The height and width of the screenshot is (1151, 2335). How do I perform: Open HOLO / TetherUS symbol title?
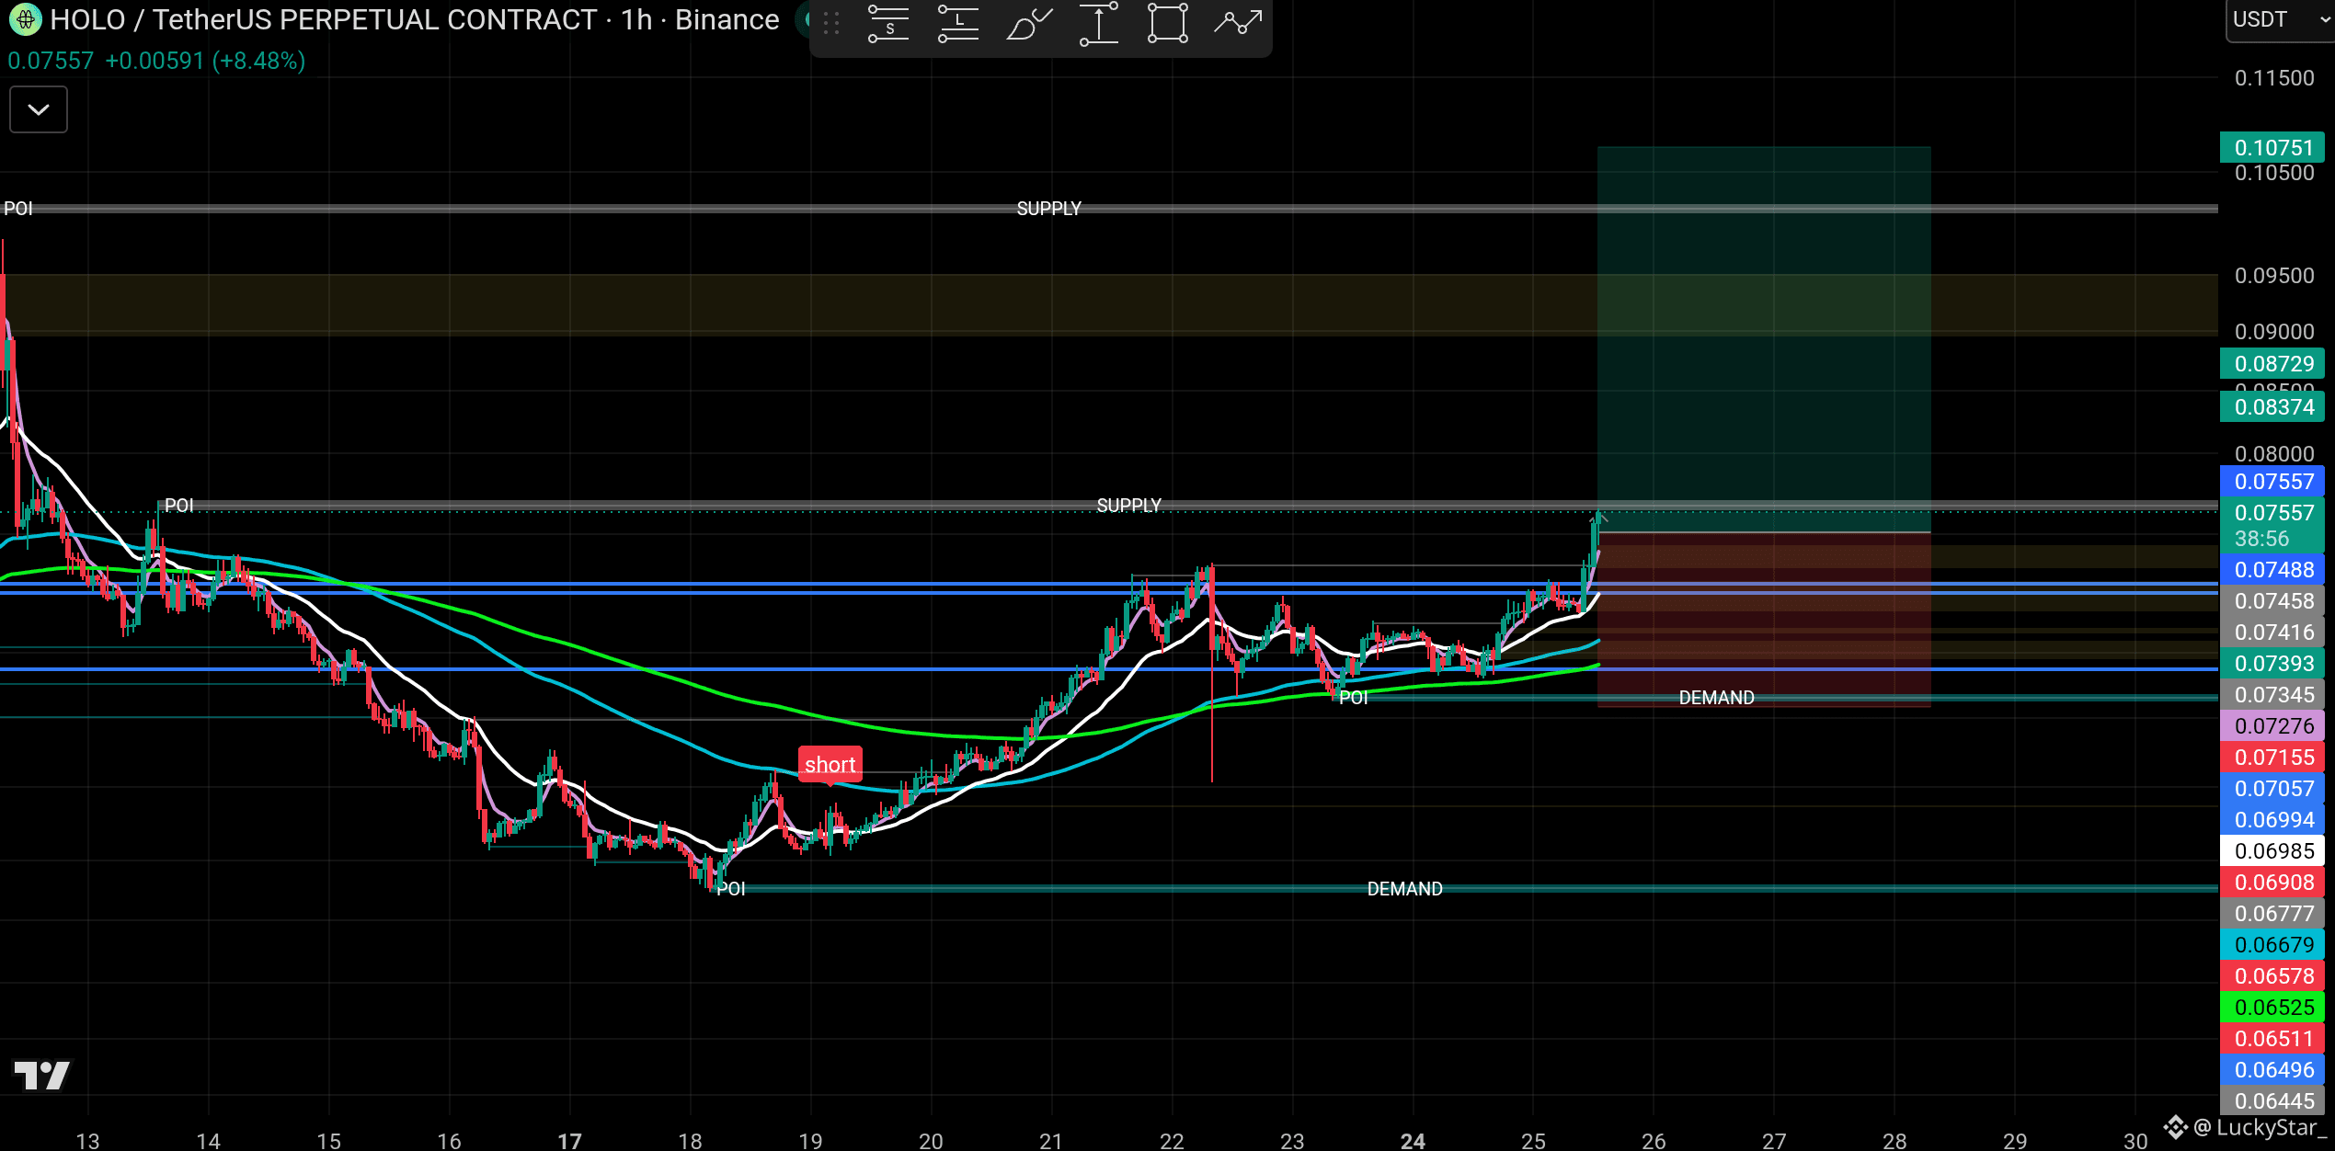pyautogui.click(x=323, y=19)
